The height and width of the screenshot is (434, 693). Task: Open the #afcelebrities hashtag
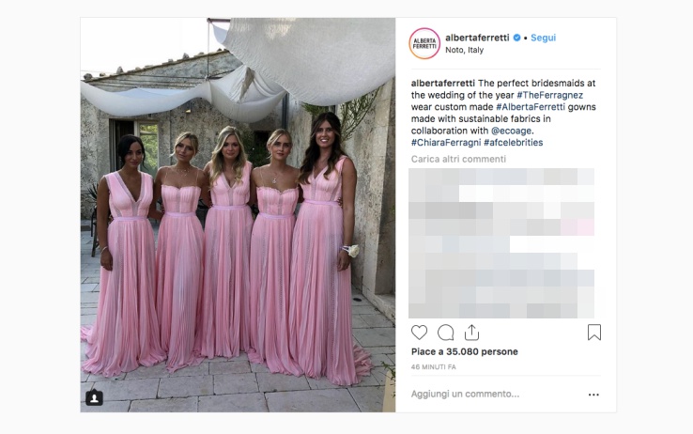pos(513,143)
